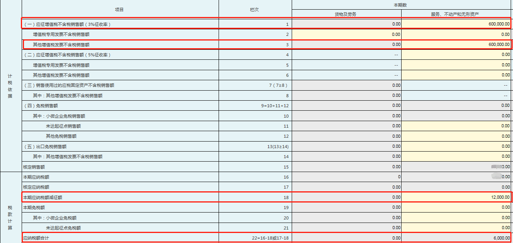Image resolution: width=513 pixels, height=243 pixels.
Task: Click the 3%征收率 row 1 services amount field
Action: coord(457,24)
